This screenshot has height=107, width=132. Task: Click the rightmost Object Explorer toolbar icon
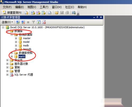coord(44,22)
